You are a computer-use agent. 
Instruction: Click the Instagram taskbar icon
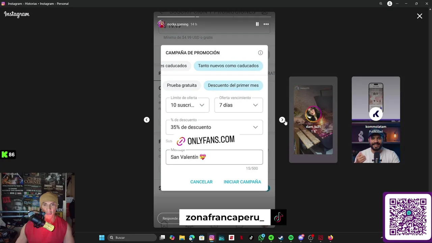(212, 238)
